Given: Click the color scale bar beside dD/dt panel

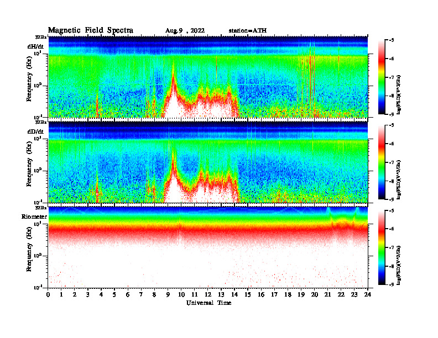Looking at the screenshot, I should click(382, 162).
